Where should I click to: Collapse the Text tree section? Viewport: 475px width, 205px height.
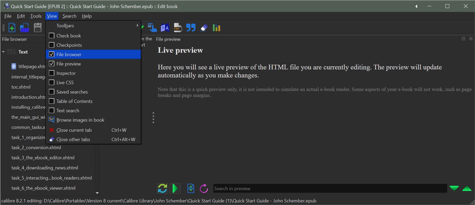[3, 52]
